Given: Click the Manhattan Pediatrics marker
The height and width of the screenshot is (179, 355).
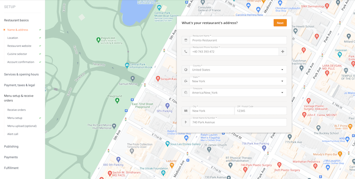Looking at the screenshot, I should coord(315,166).
